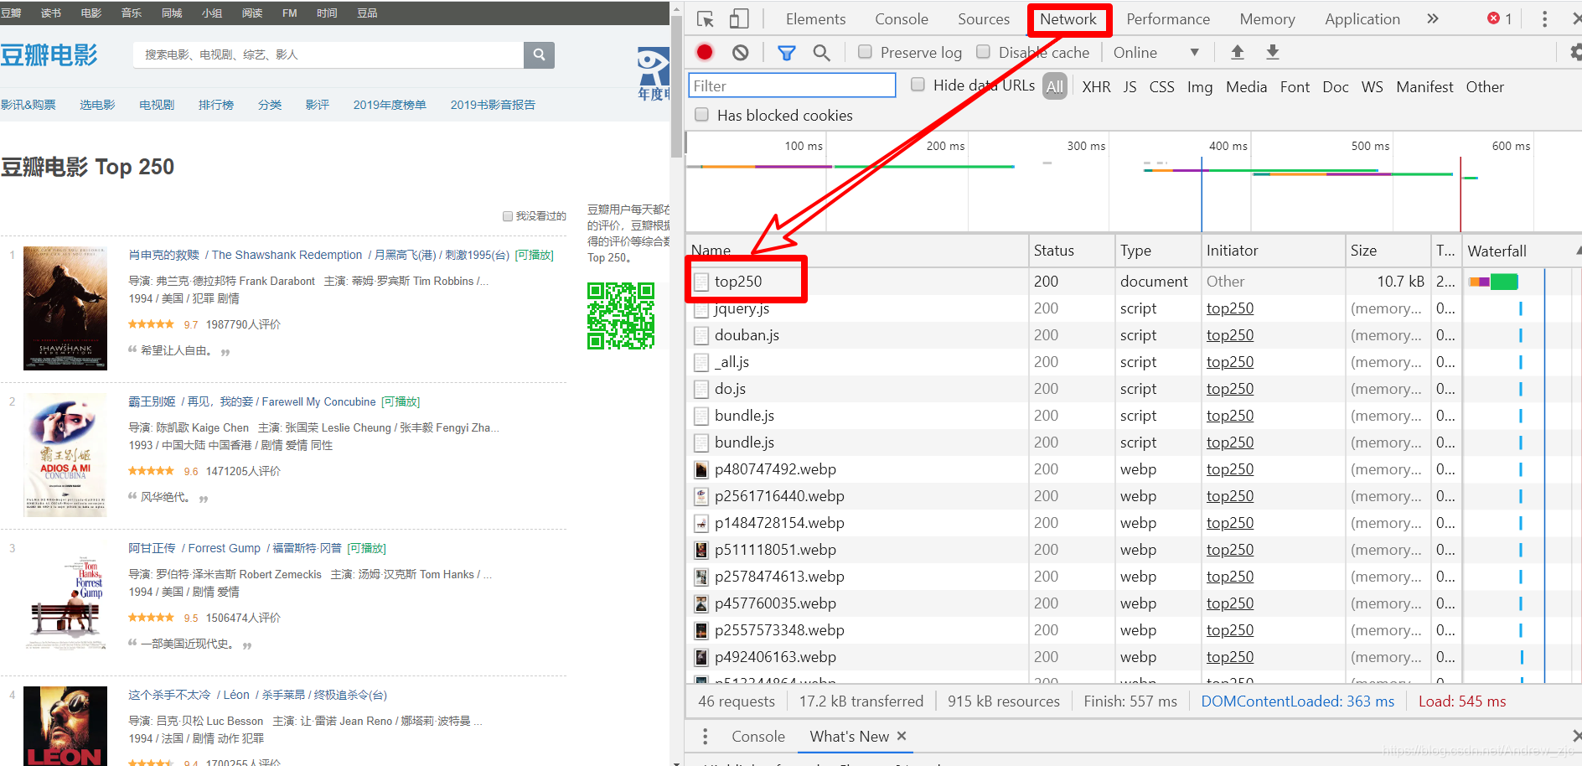Select the inspect element cursor icon
1582x766 pixels.
(706, 19)
